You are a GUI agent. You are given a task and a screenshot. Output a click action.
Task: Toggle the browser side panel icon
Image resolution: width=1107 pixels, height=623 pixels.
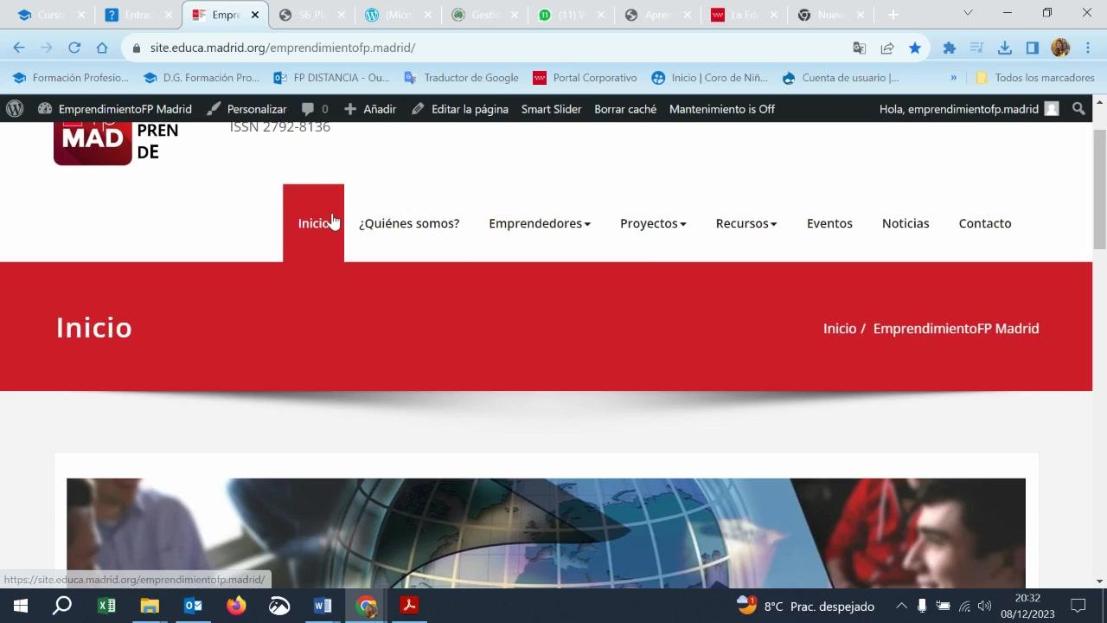tap(1033, 48)
